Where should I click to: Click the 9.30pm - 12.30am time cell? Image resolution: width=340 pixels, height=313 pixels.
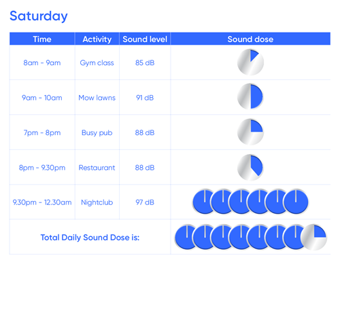click(x=42, y=202)
